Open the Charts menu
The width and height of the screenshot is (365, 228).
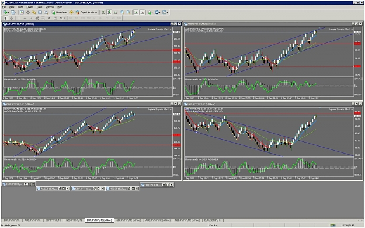click(30, 7)
